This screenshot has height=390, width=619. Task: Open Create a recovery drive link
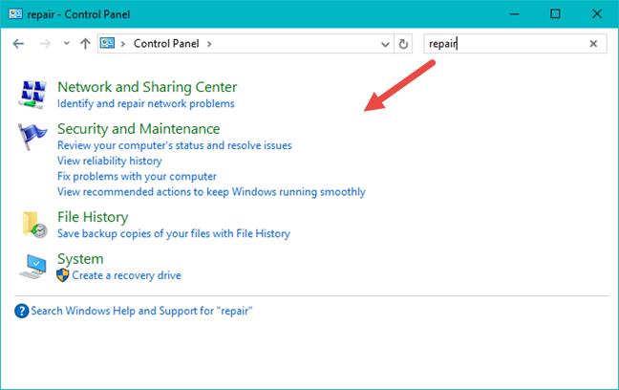126,275
